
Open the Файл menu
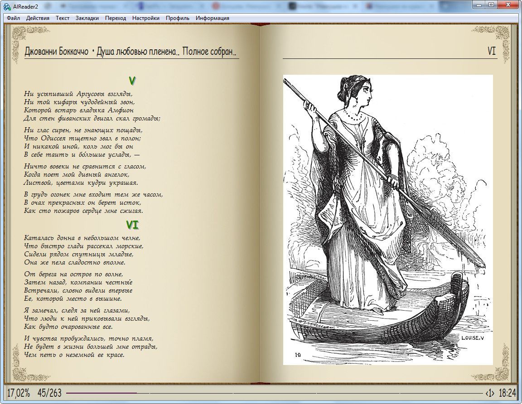[x=13, y=18]
